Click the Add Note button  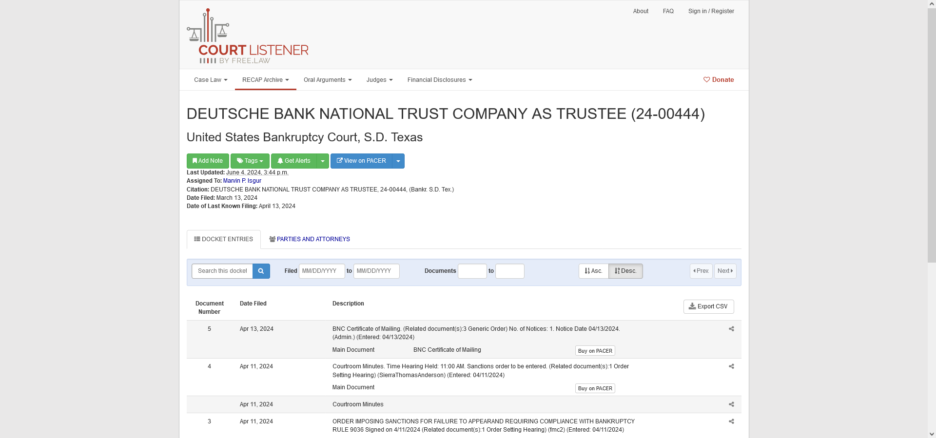[208, 161]
